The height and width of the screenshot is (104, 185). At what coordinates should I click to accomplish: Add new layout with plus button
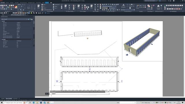point(19,99)
